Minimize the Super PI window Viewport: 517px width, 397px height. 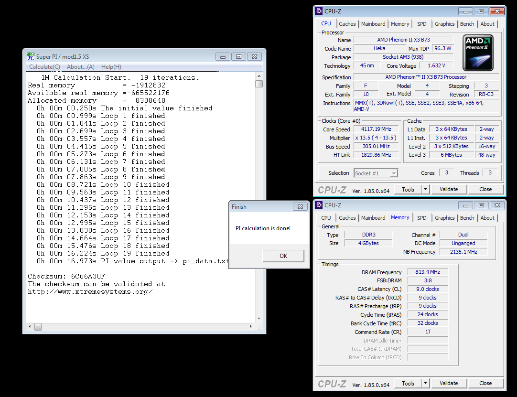click(x=223, y=57)
